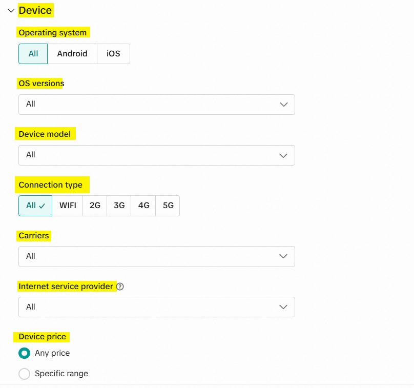Screen dimensions: 414x388
Task: Collapse the Device section chevron
Action: (x=11, y=10)
